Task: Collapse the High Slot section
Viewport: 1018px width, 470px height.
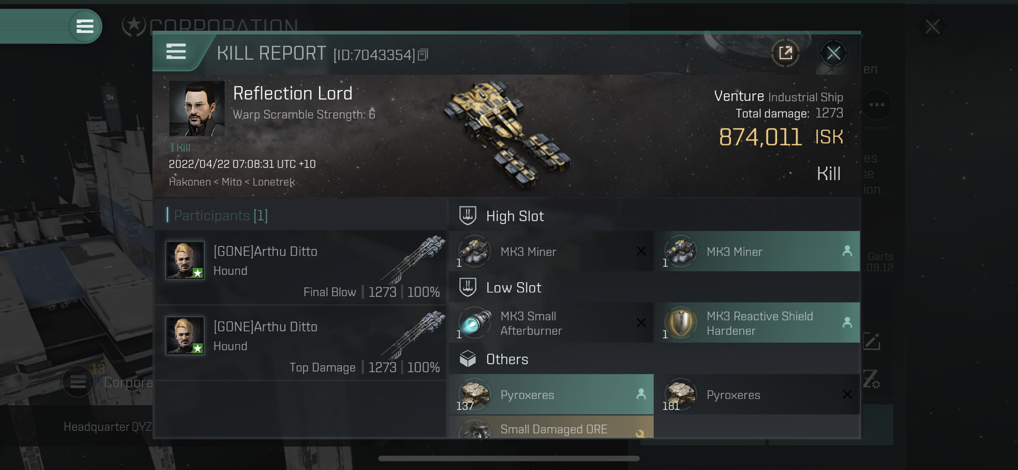Action: pyautogui.click(x=514, y=216)
